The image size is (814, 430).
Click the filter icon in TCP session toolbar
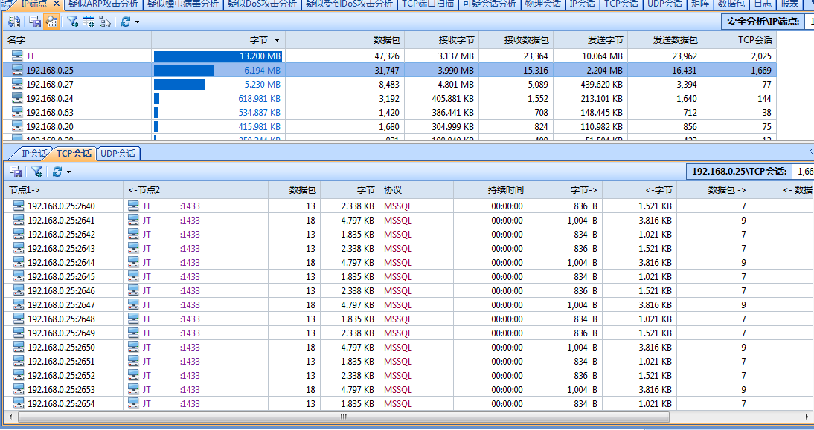click(x=36, y=172)
